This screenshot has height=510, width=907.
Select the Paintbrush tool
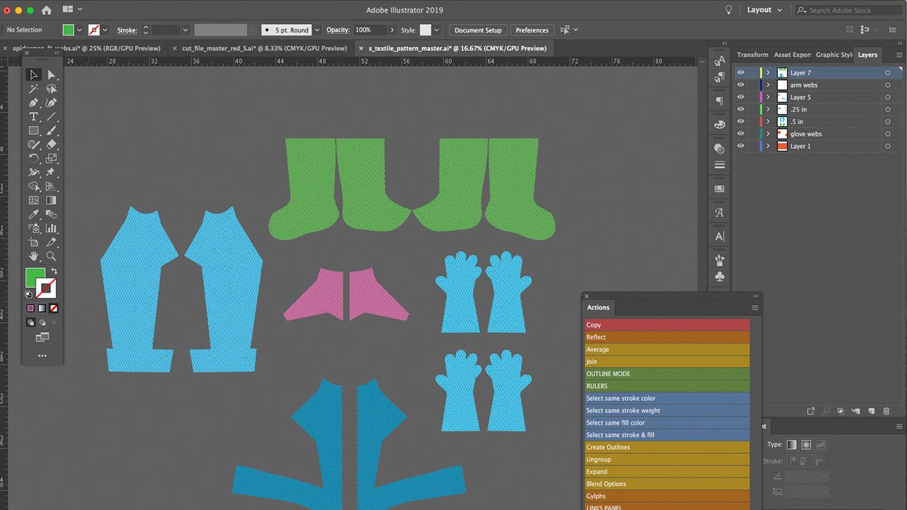51,130
